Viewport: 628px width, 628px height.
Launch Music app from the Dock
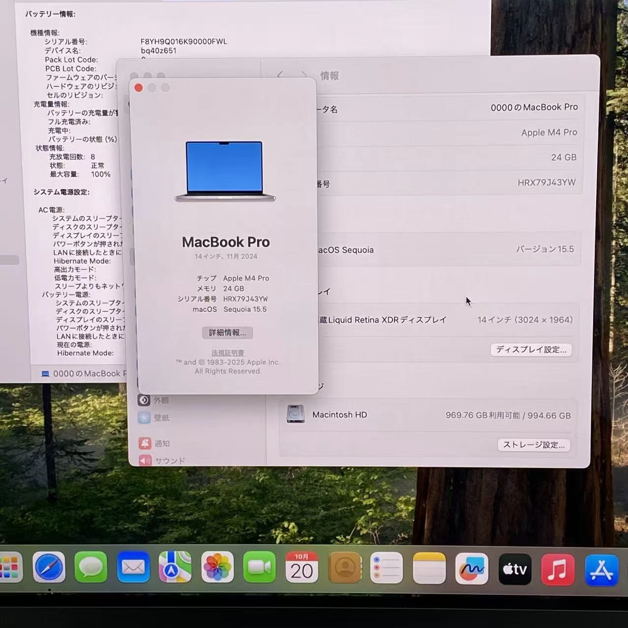click(x=558, y=570)
